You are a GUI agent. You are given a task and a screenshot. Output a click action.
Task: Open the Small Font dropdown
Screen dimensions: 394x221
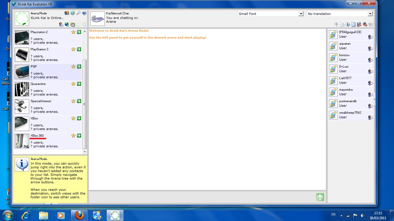coord(301,14)
